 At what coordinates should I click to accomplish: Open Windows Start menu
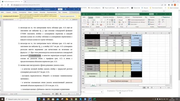coord(2,99)
